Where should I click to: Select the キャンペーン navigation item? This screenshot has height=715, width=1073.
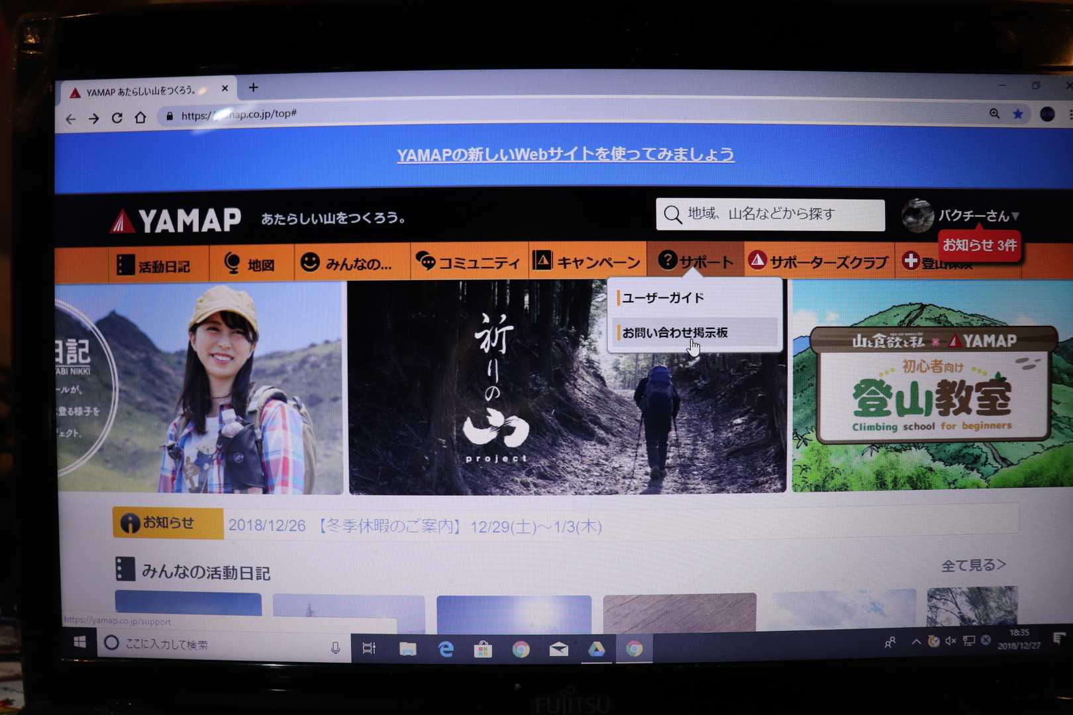coord(588,262)
